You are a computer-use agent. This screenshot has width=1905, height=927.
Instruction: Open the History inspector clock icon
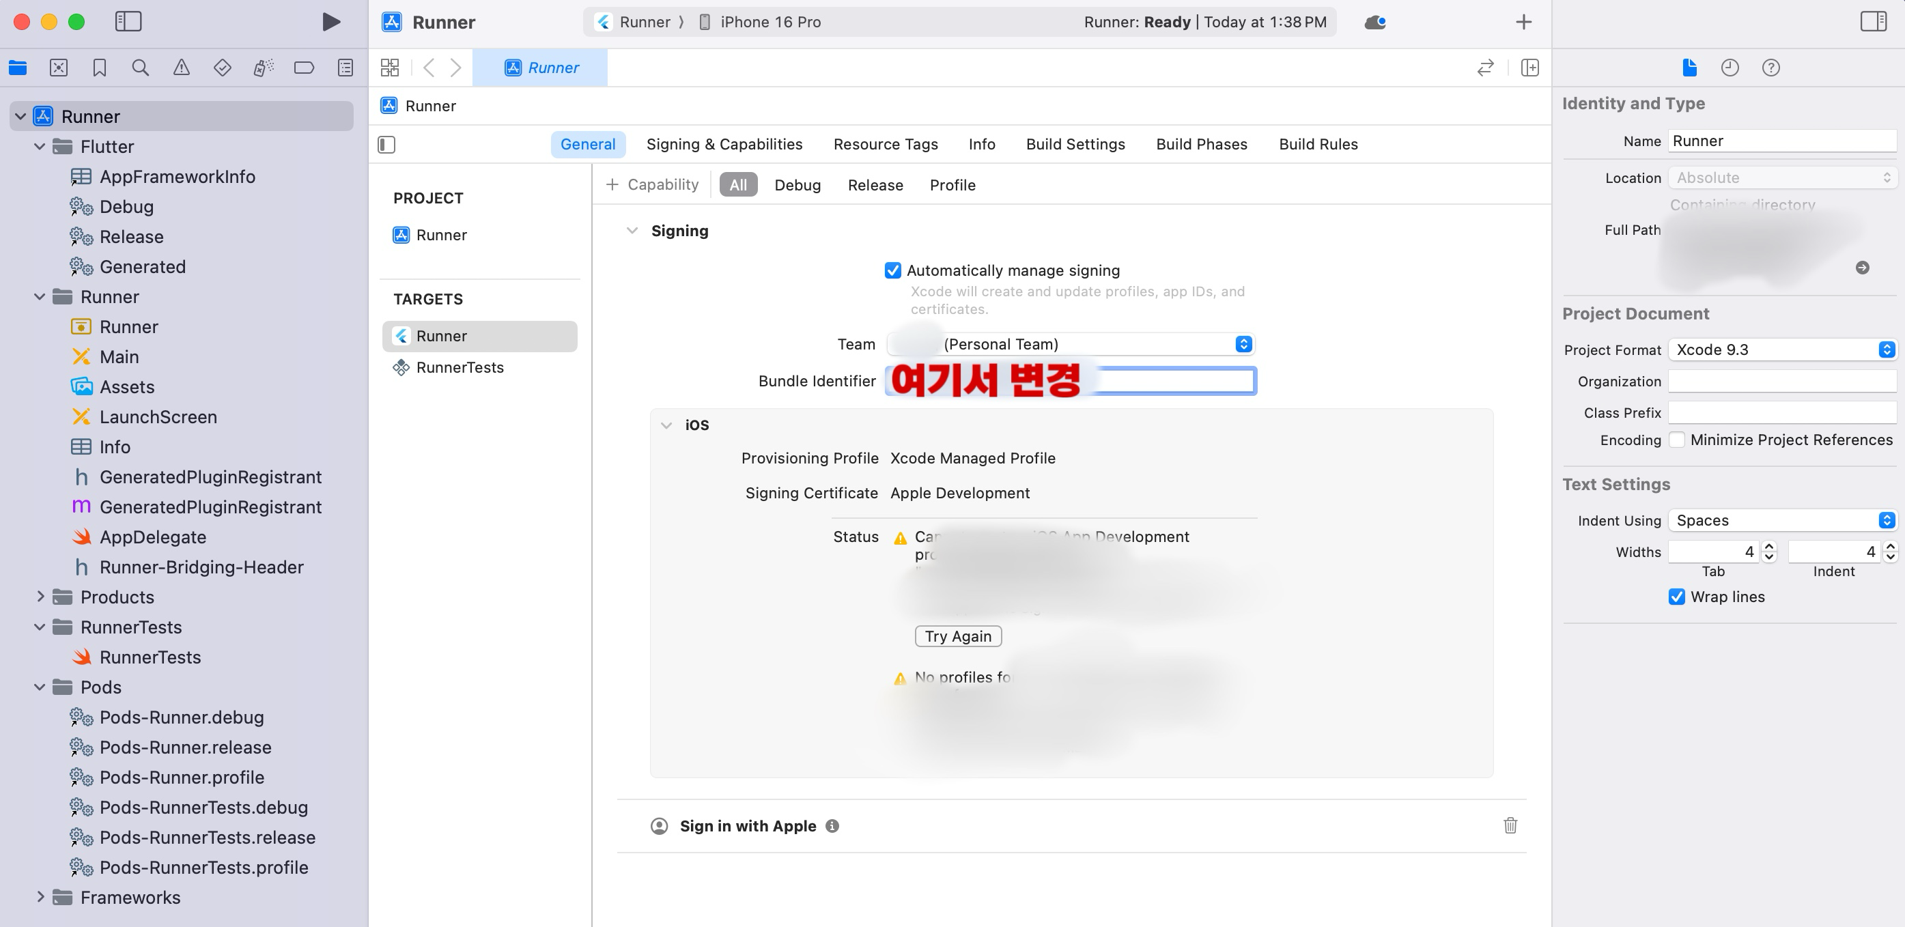(x=1729, y=68)
